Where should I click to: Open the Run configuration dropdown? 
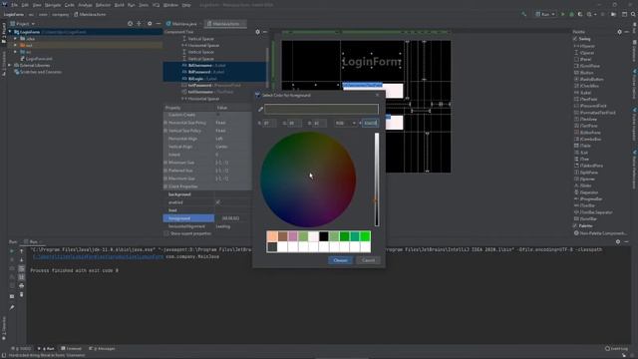[545, 14]
